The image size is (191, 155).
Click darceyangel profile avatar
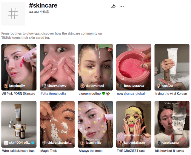82,86
